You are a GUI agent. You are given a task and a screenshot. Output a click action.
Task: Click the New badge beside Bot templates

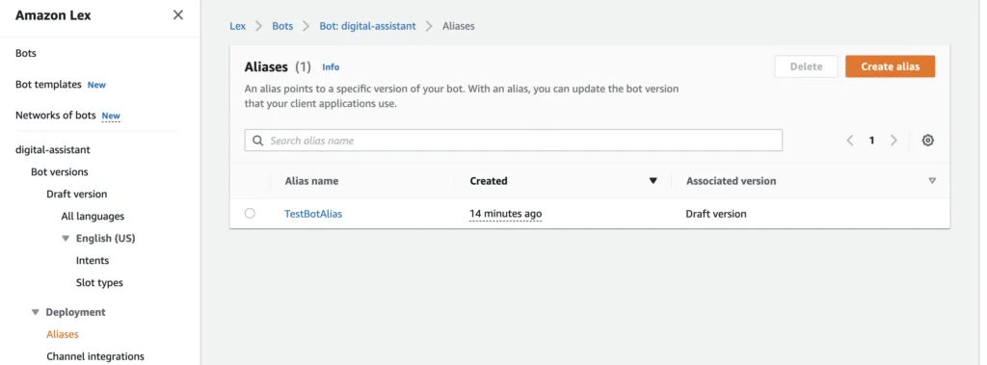[96, 85]
